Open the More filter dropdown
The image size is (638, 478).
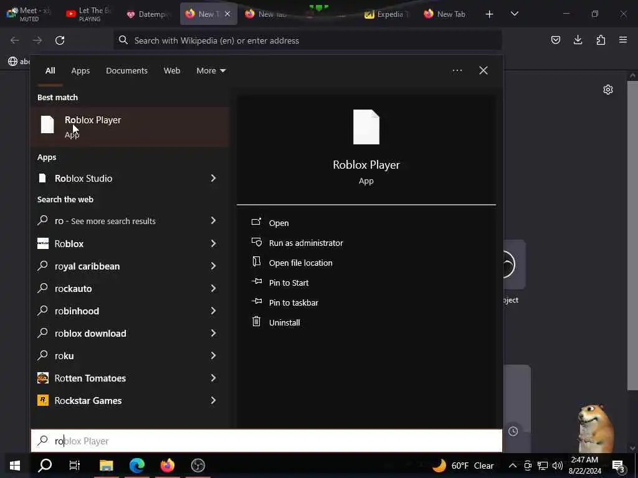211,71
